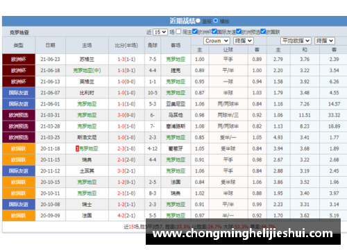Image resolution: width=347 pixels, height=251 pixels.
Task: Click the away odds value 14.57
Action: click(334, 104)
